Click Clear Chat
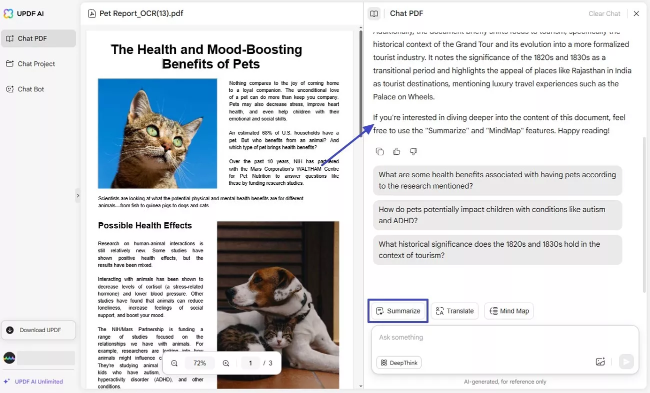Screen dimensions: 650x393 [x=604, y=13]
